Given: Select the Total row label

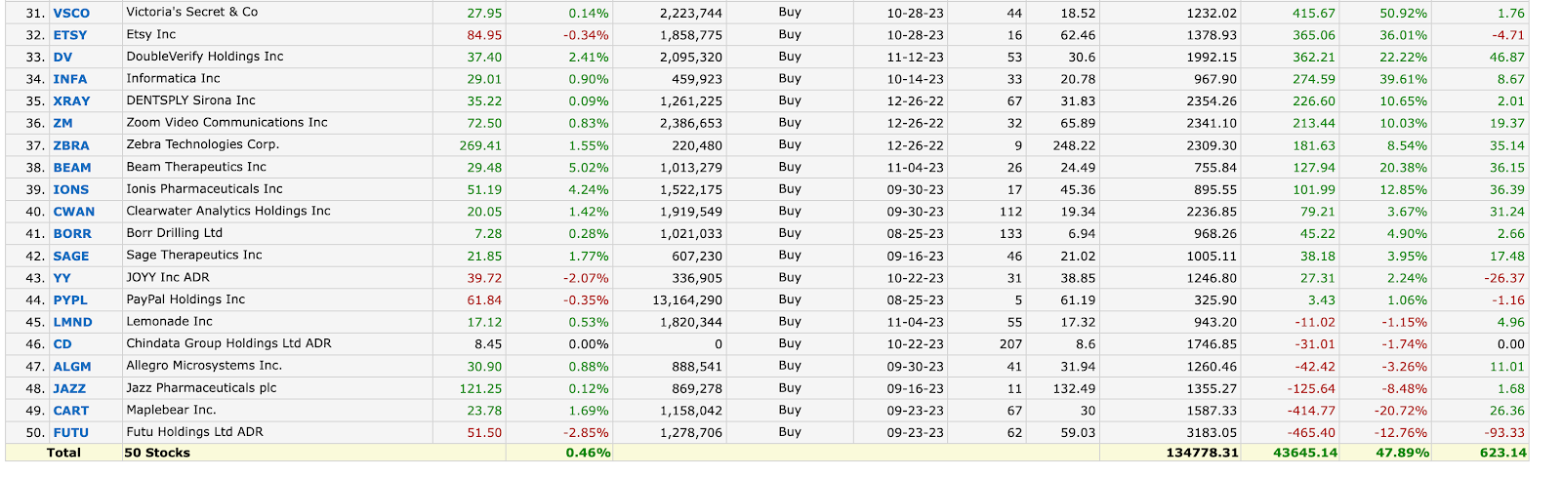Looking at the screenshot, I should pos(63,453).
